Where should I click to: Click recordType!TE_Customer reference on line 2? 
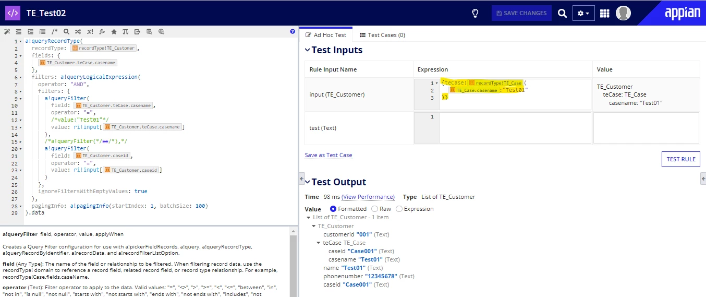104,48
